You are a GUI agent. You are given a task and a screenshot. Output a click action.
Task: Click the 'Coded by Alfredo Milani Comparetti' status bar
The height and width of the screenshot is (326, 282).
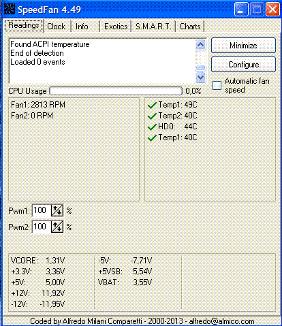click(142, 321)
